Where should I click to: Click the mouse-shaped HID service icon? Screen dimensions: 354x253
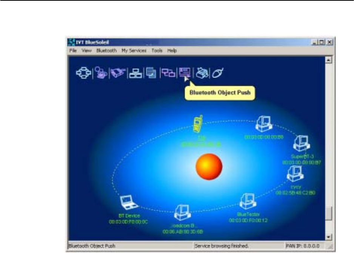pos(218,73)
